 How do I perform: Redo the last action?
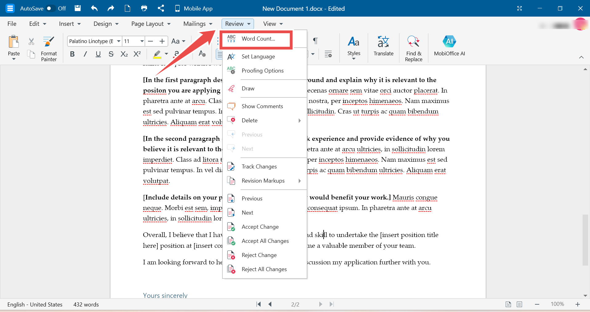[111, 8]
